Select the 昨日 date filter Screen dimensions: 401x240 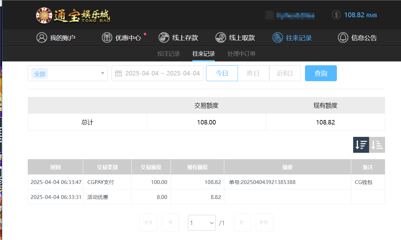click(253, 73)
